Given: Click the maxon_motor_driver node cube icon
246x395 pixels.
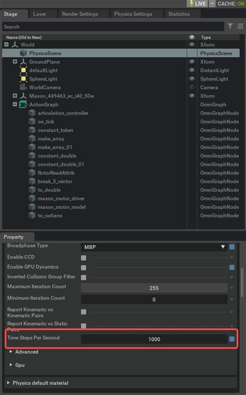Looking at the screenshot, I should point(32,198).
